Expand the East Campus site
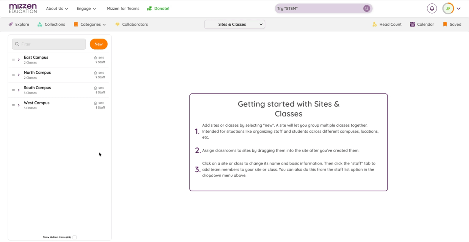Image resolution: width=469 pixels, height=242 pixels. [x=19, y=60]
